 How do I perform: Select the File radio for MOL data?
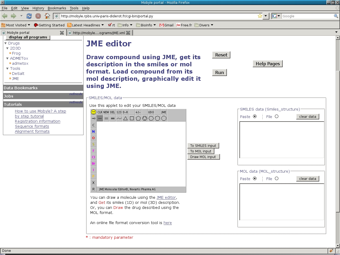pyautogui.click(x=276, y=179)
